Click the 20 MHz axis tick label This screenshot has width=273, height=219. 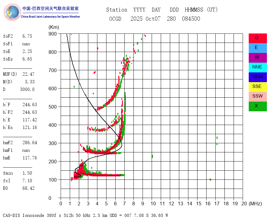click(244, 203)
